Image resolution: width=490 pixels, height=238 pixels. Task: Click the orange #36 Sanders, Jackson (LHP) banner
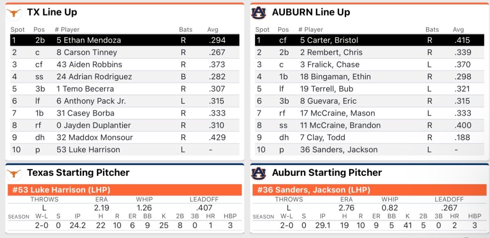[x=370, y=190]
